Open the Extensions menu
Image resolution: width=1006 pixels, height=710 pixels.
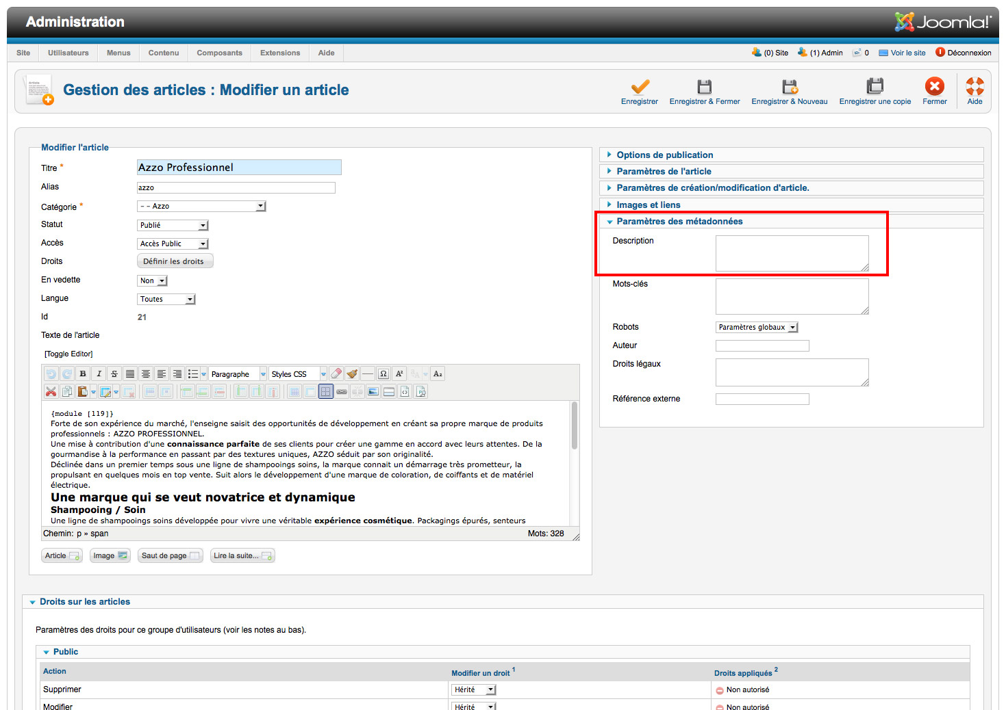click(x=280, y=53)
